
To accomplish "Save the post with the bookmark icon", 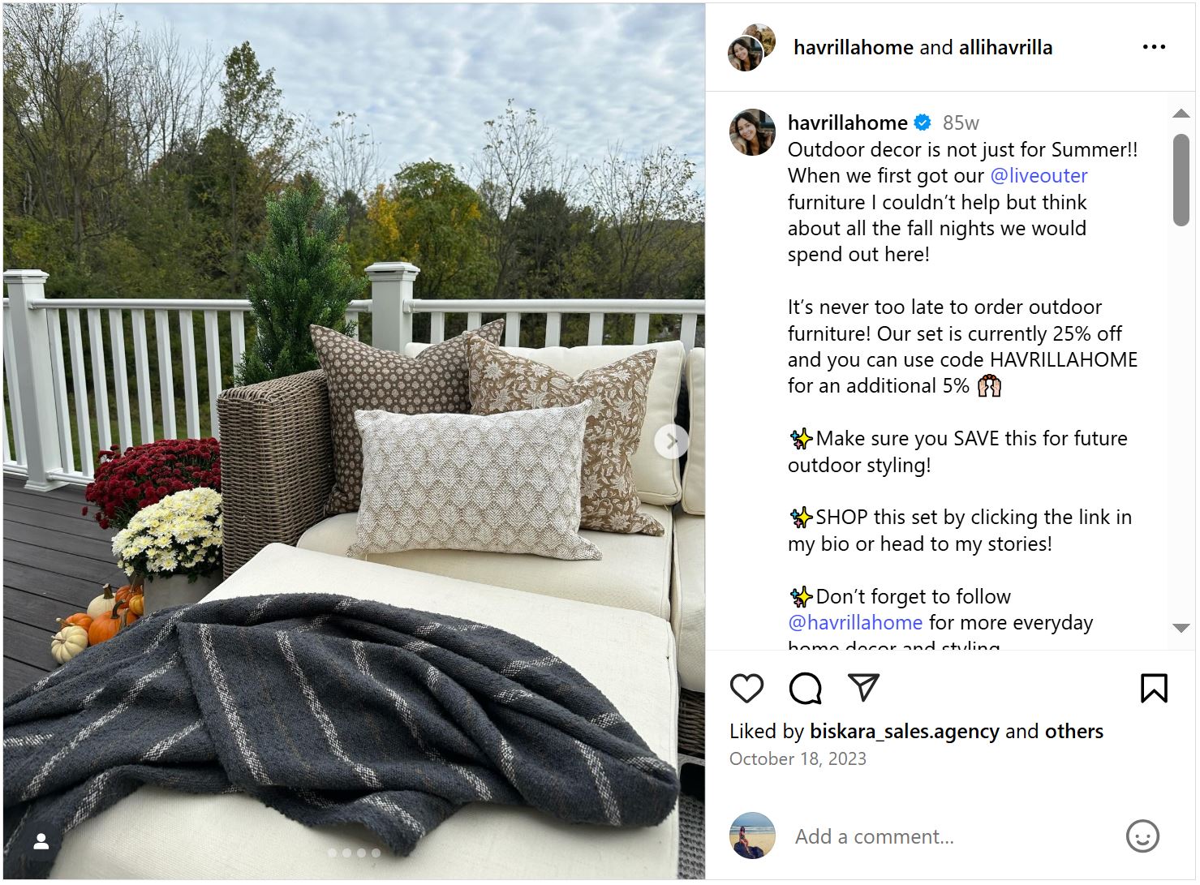I will point(1154,688).
